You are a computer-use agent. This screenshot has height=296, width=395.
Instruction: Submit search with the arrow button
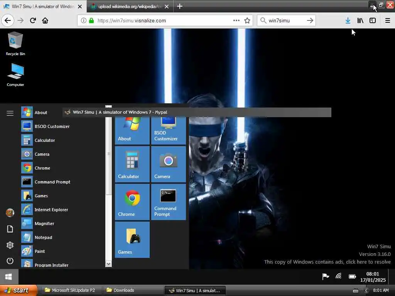coord(310,20)
